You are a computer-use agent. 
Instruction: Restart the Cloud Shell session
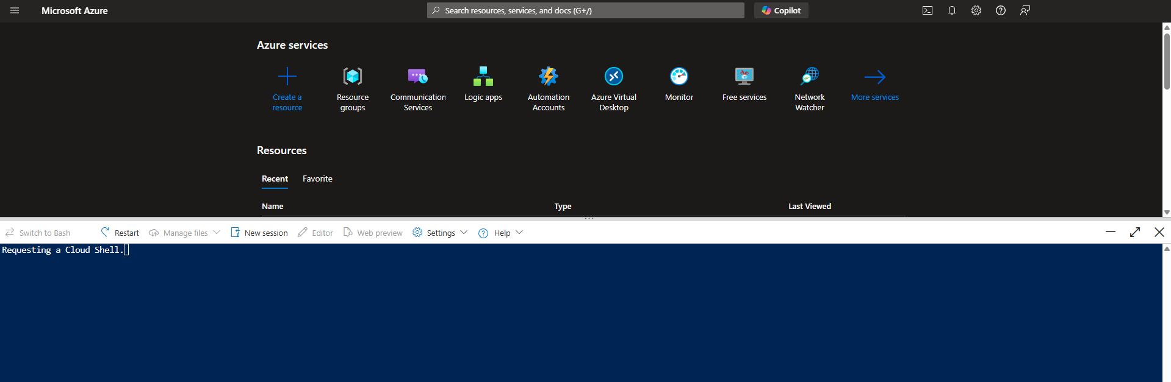pyautogui.click(x=120, y=233)
